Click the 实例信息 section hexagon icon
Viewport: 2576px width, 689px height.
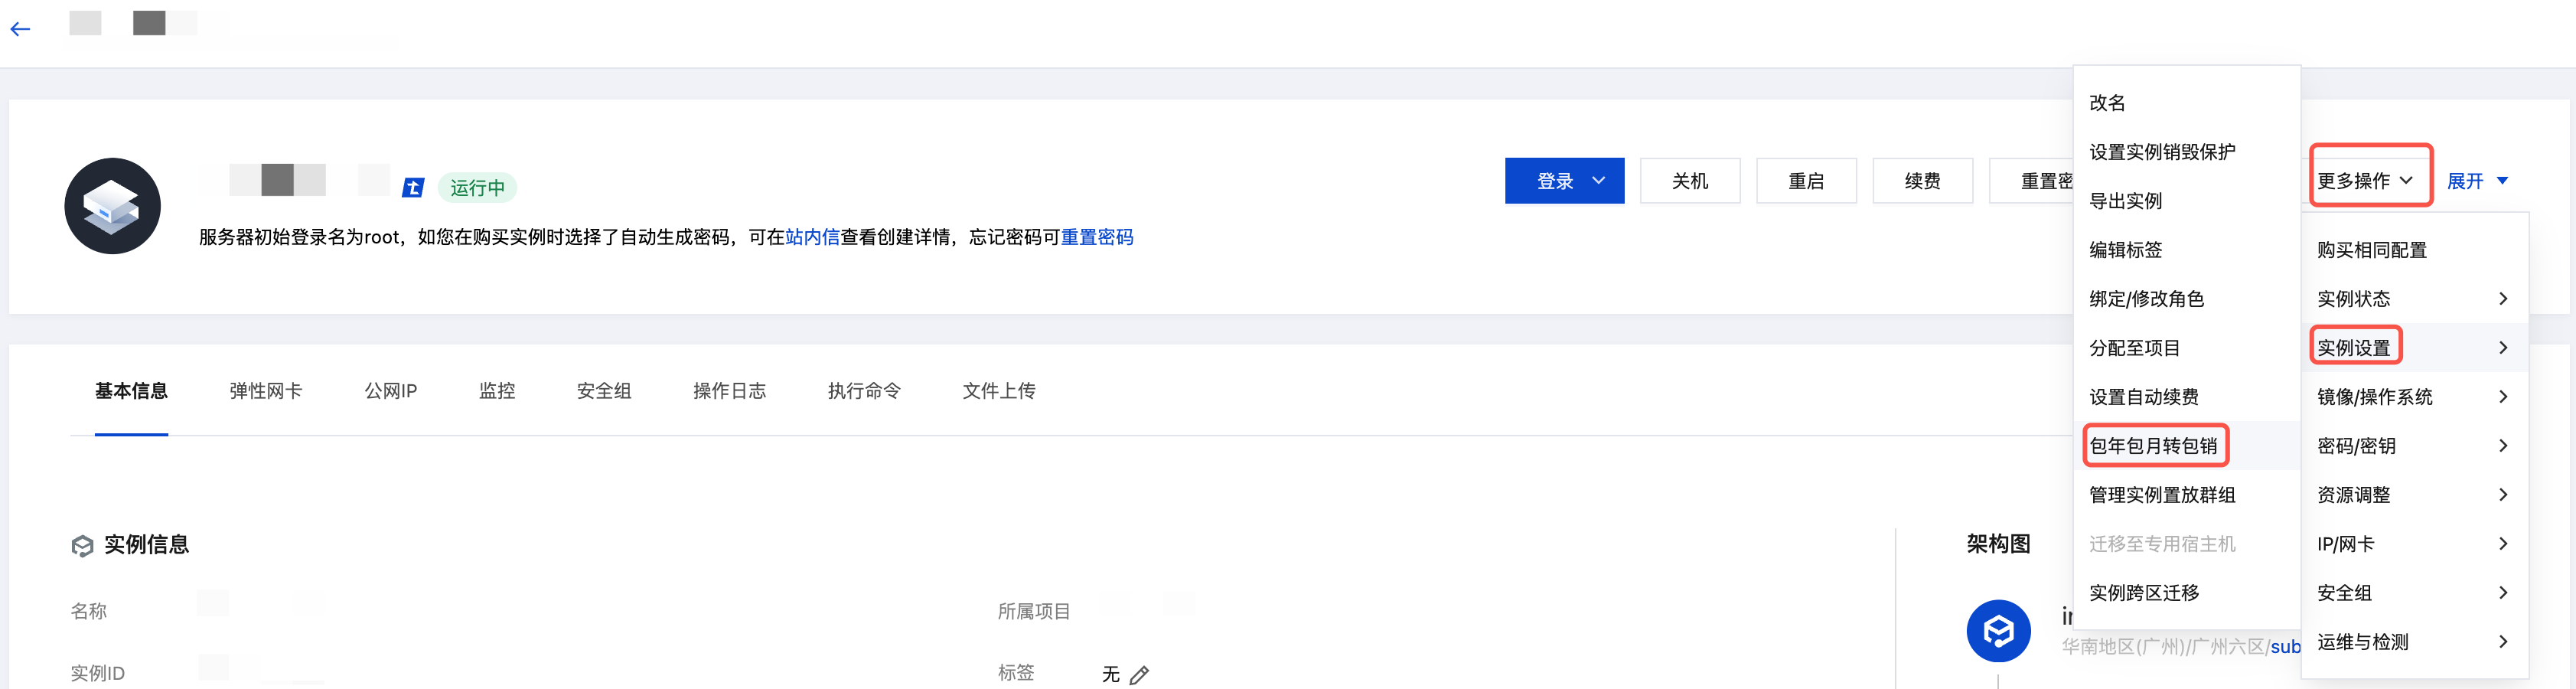pyautogui.click(x=82, y=545)
